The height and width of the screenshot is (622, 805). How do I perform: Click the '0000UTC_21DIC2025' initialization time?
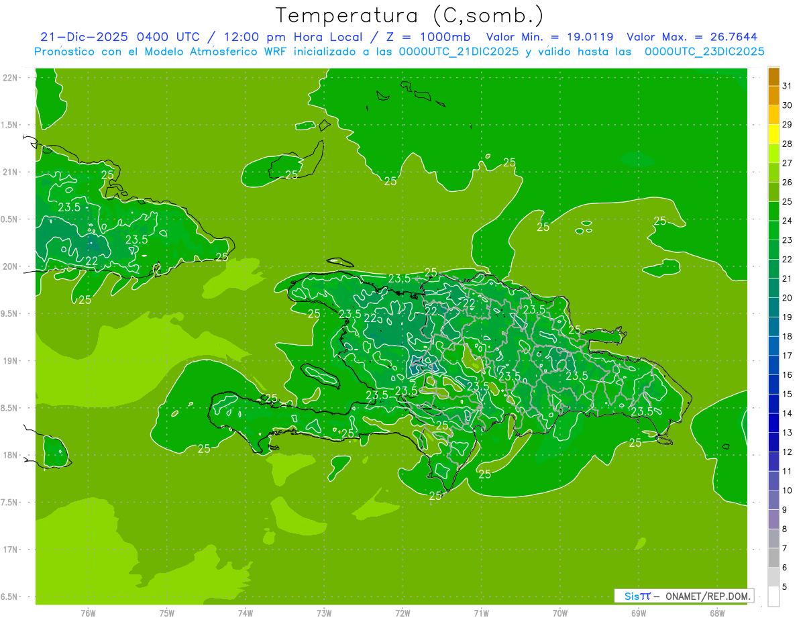tap(459, 52)
